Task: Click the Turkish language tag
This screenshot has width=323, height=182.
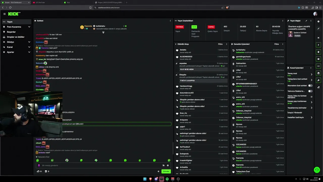Action: pos(298,36)
